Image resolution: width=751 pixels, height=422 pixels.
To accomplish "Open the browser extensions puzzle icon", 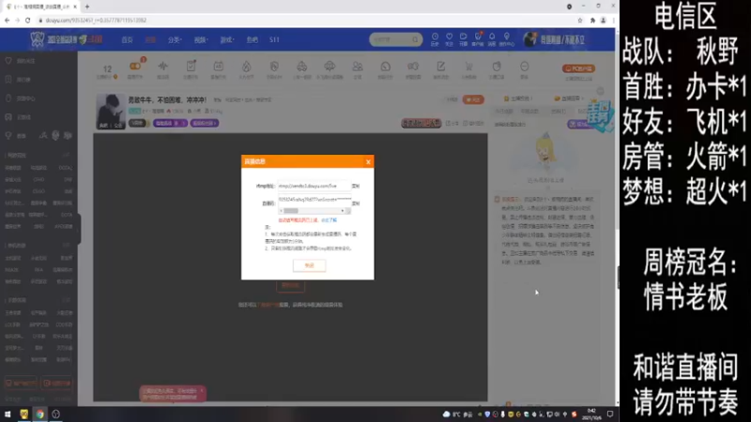I will (592, 20).
